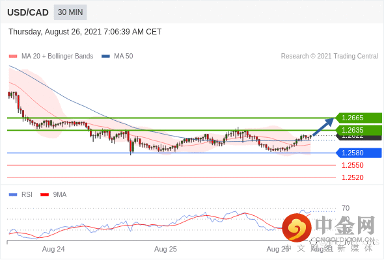
Task: Toggle the 9MA legend entry
Action: 53,195
